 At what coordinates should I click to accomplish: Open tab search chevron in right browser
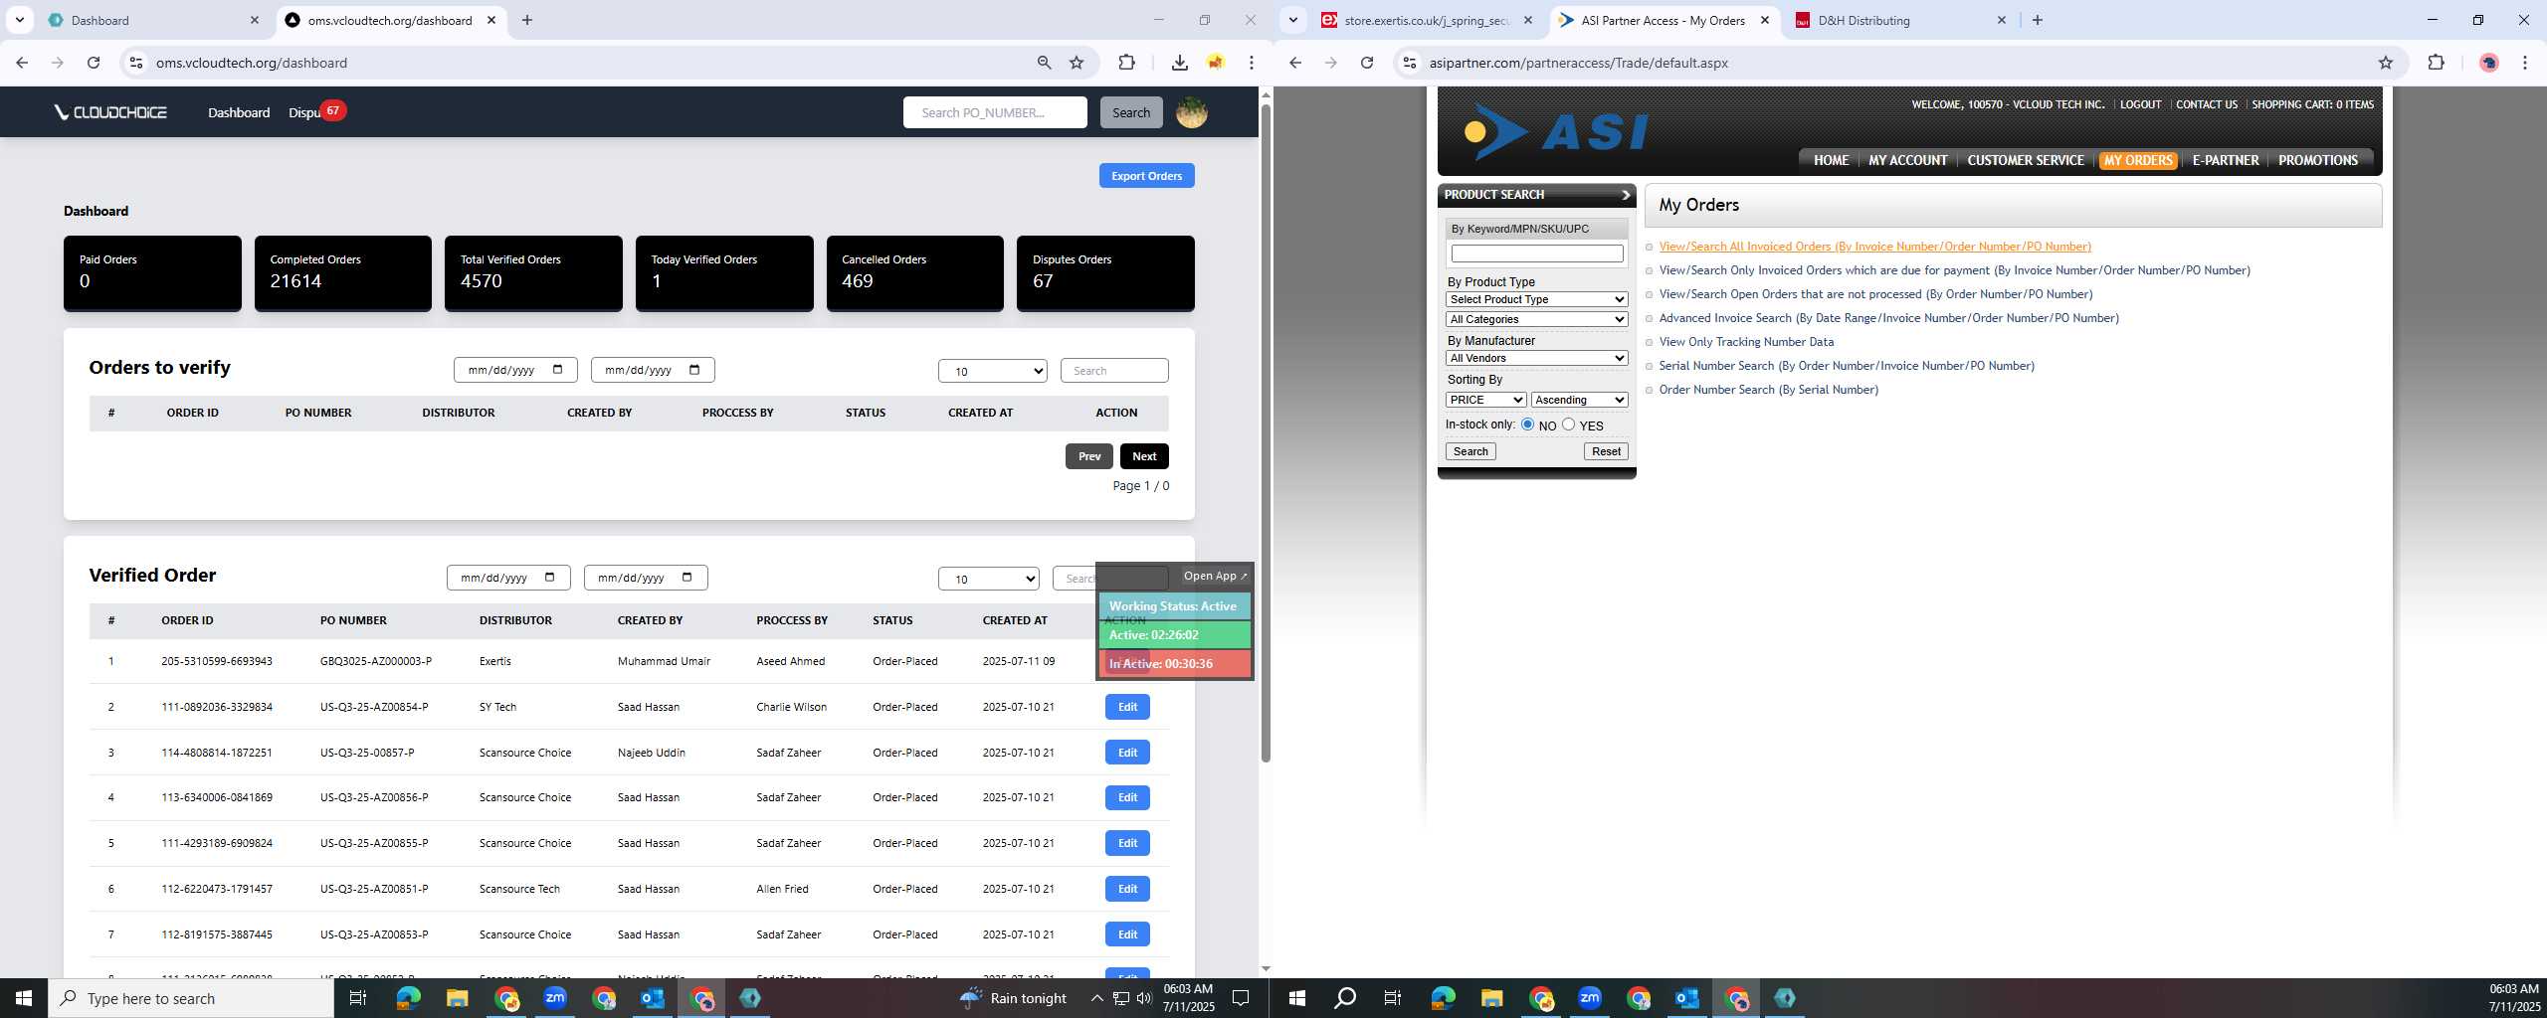tap(1293, 20)
